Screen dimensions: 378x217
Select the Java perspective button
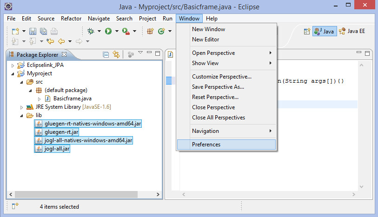pyautogui.click(x=325, y=32)
